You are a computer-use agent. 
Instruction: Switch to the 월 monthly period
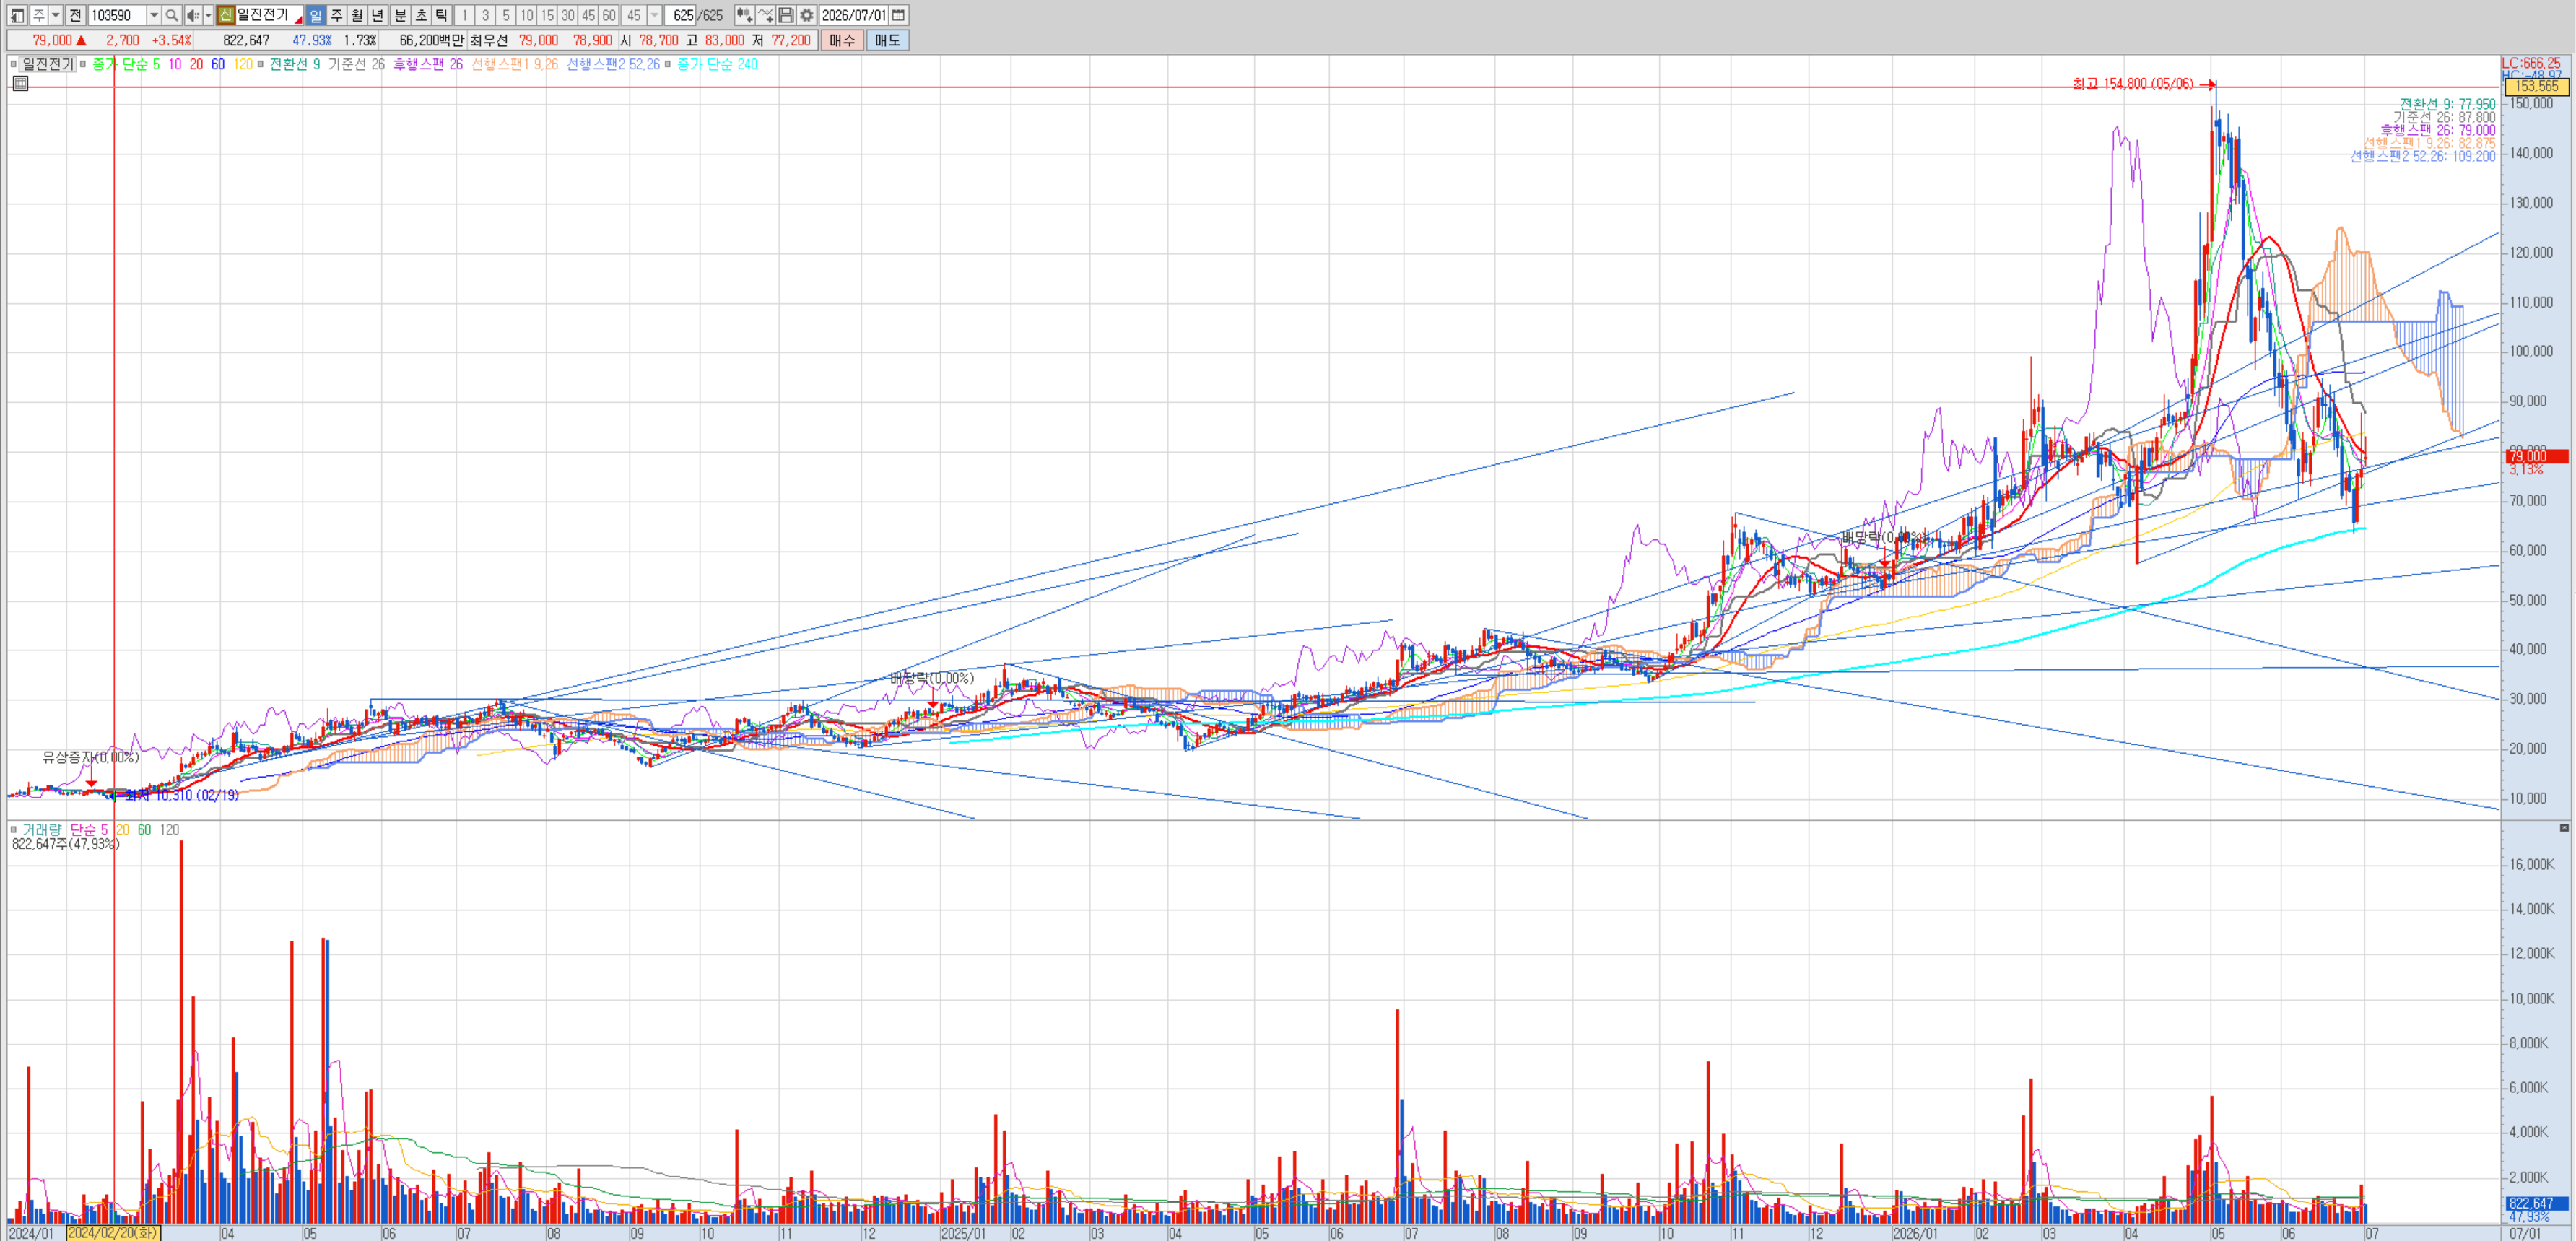[357, 15]
